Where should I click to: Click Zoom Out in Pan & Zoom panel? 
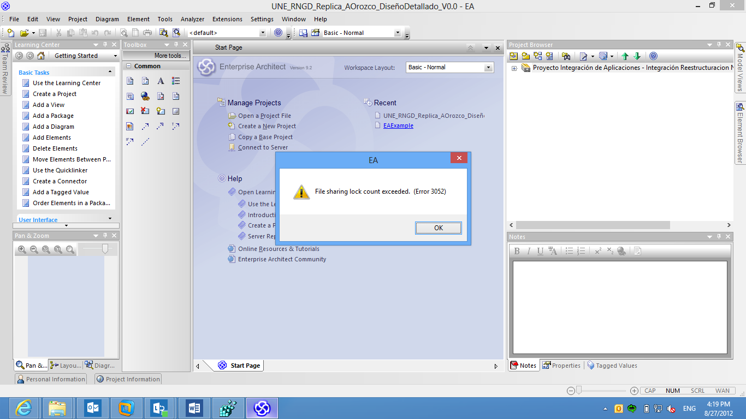(34, 249)
